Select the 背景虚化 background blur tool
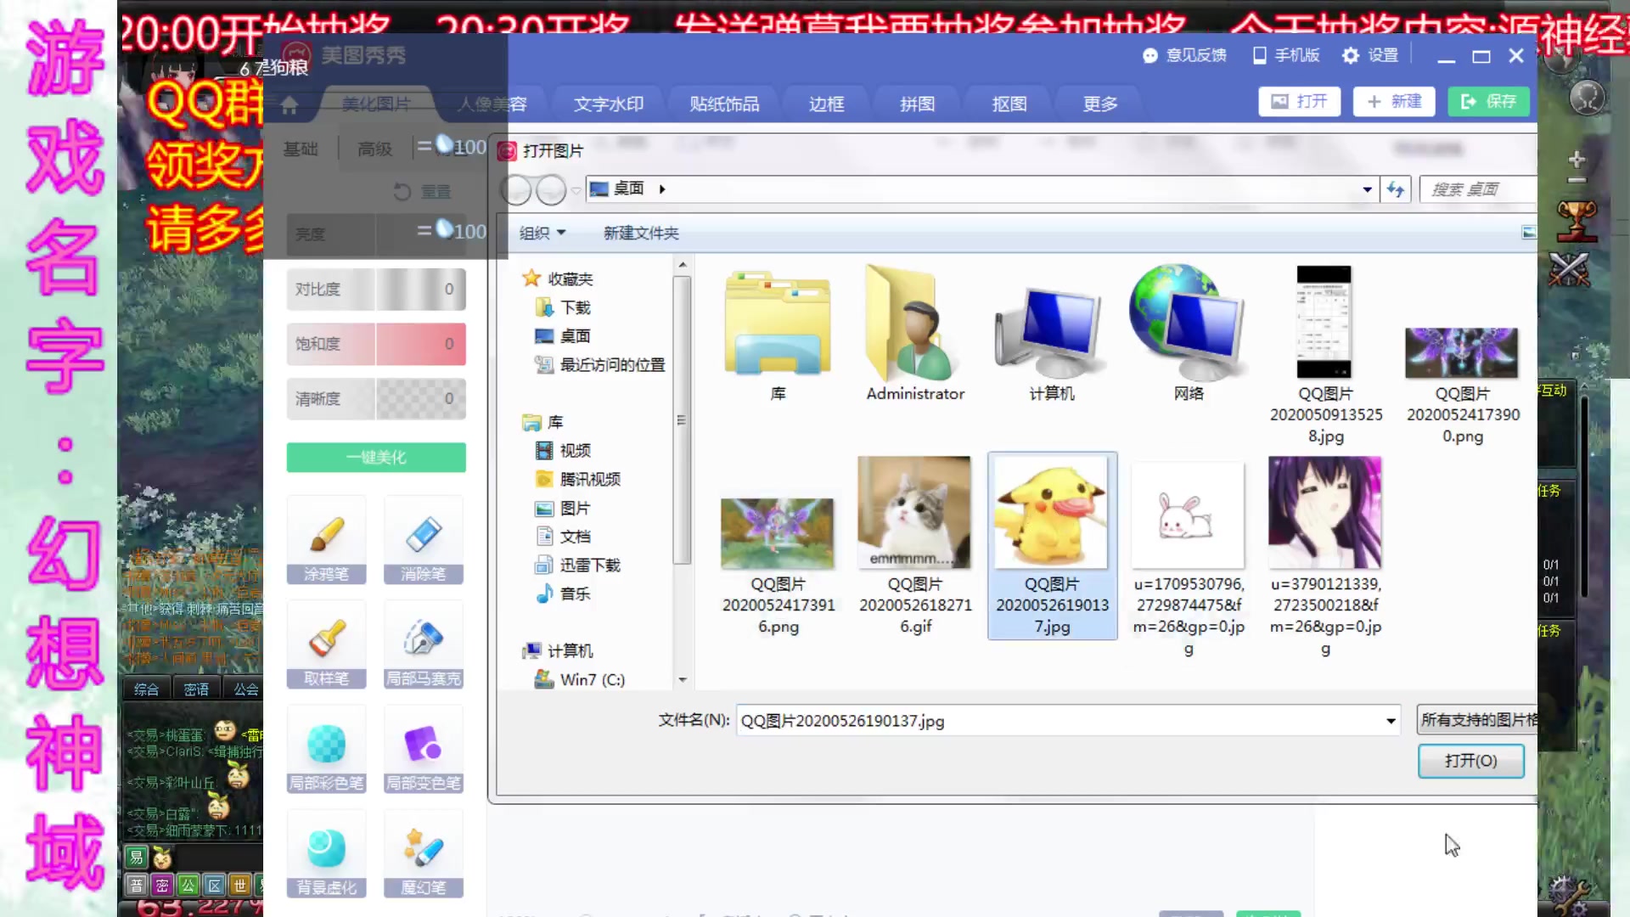The image size is (1630, 917). pos(326,853)
